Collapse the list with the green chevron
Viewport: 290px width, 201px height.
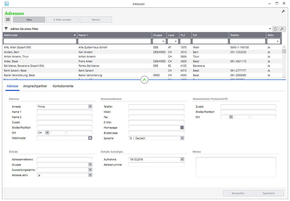point(144,80)
